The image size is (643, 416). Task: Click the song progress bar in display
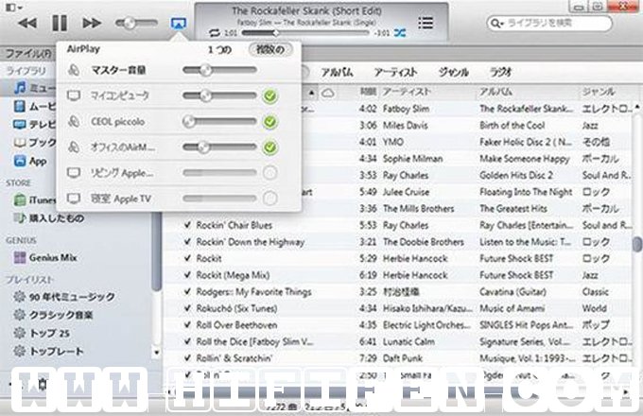point(305,33)
